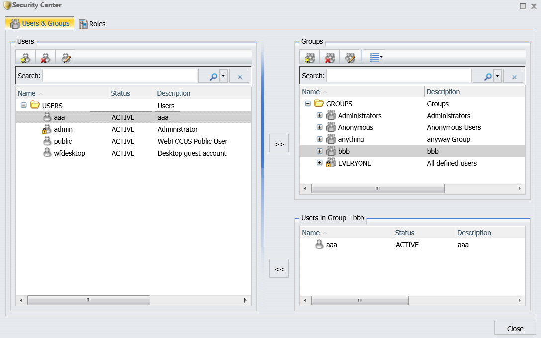The height and width of the screenshot is (338, 541).
Task: Click into the Groups Search field
Action: click(x=399, y=76)
